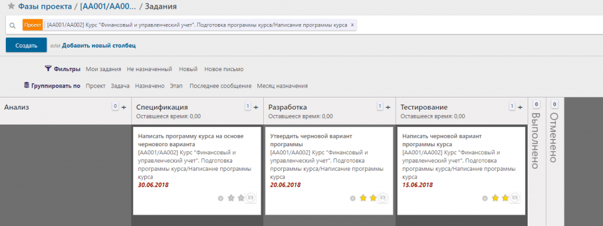Open Фазы проекта breadcrumb
Image resolution: width=603 pixels, height=226 pixels.
coord(45,6)
